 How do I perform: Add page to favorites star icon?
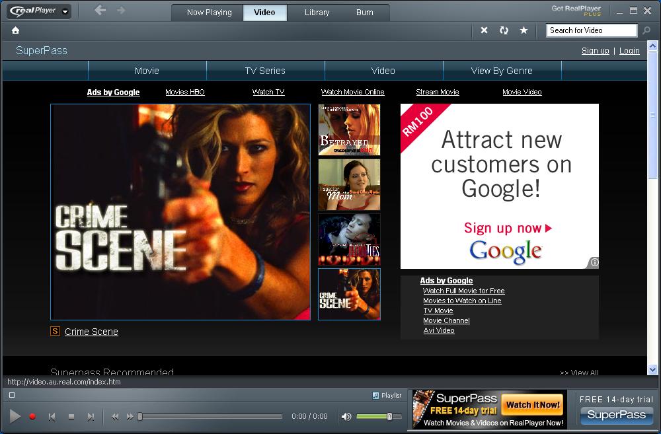pos(524,30)
